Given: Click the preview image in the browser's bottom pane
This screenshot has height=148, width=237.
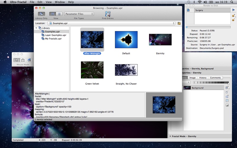Looking at the screenshot, I should (164, 105).
